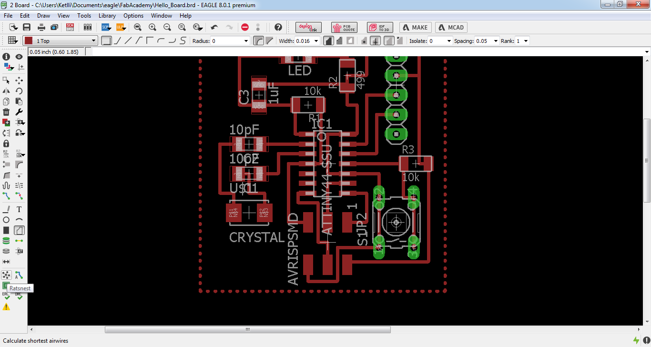The image size is (651, 347).
Task: Run the ERC check
Action: click(6, 296)
